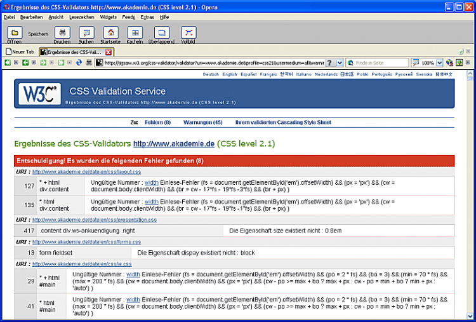Screen dimensions: 476x322
Task: Switch to Vollbild fullscreen mode
Action: 188,32
